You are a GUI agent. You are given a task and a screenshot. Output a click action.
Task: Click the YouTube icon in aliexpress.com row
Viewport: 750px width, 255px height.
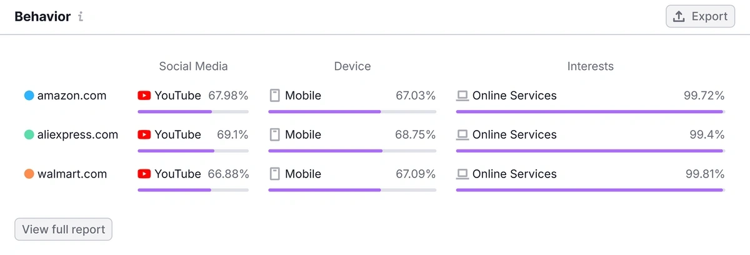[144, 134]
